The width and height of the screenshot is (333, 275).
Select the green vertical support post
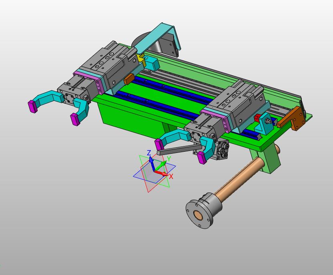coord(268,159)
